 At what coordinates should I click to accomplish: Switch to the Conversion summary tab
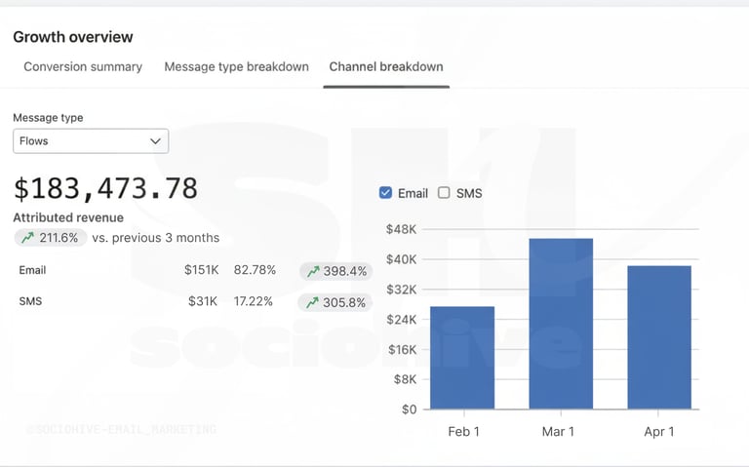click(x=83, y=67)
